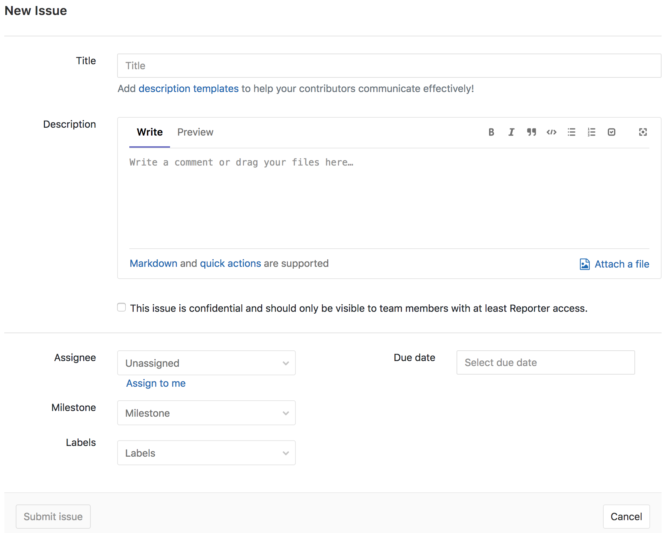Open the Milestone dropdown

[x=206, y=413]
